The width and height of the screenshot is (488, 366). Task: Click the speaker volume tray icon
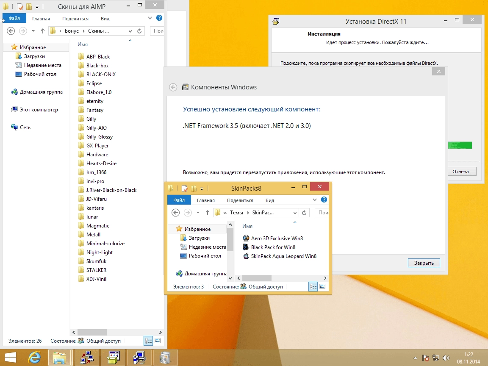coord(446,358)
